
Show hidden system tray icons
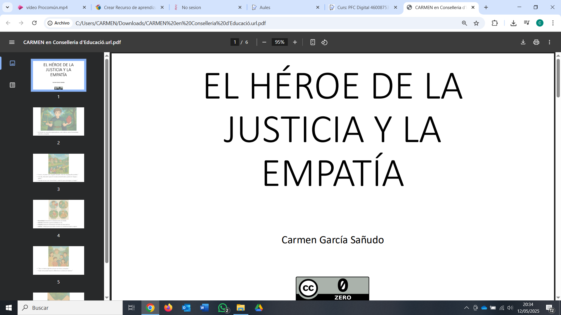(x=466, y=308)
